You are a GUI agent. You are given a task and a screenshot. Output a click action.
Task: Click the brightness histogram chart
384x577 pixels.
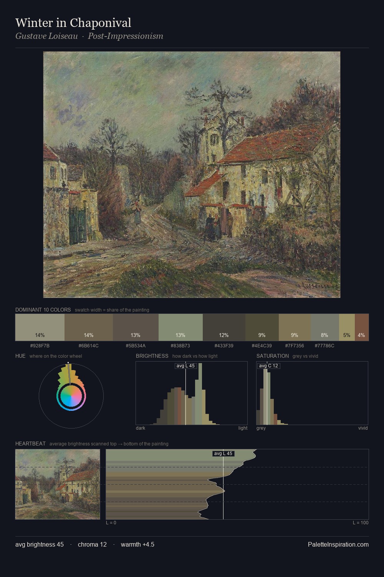(192, 393)
